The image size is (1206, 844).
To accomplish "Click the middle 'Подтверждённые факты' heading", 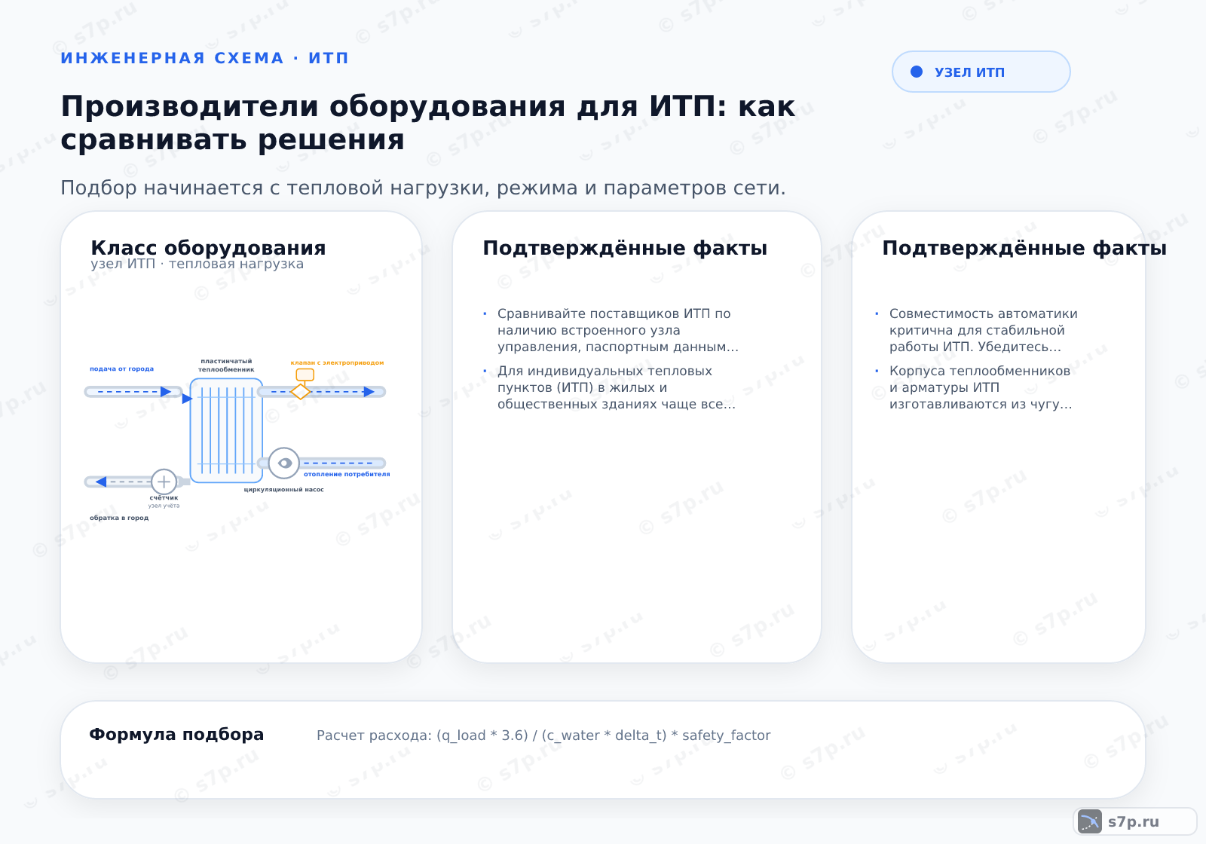I will point(625,248).
